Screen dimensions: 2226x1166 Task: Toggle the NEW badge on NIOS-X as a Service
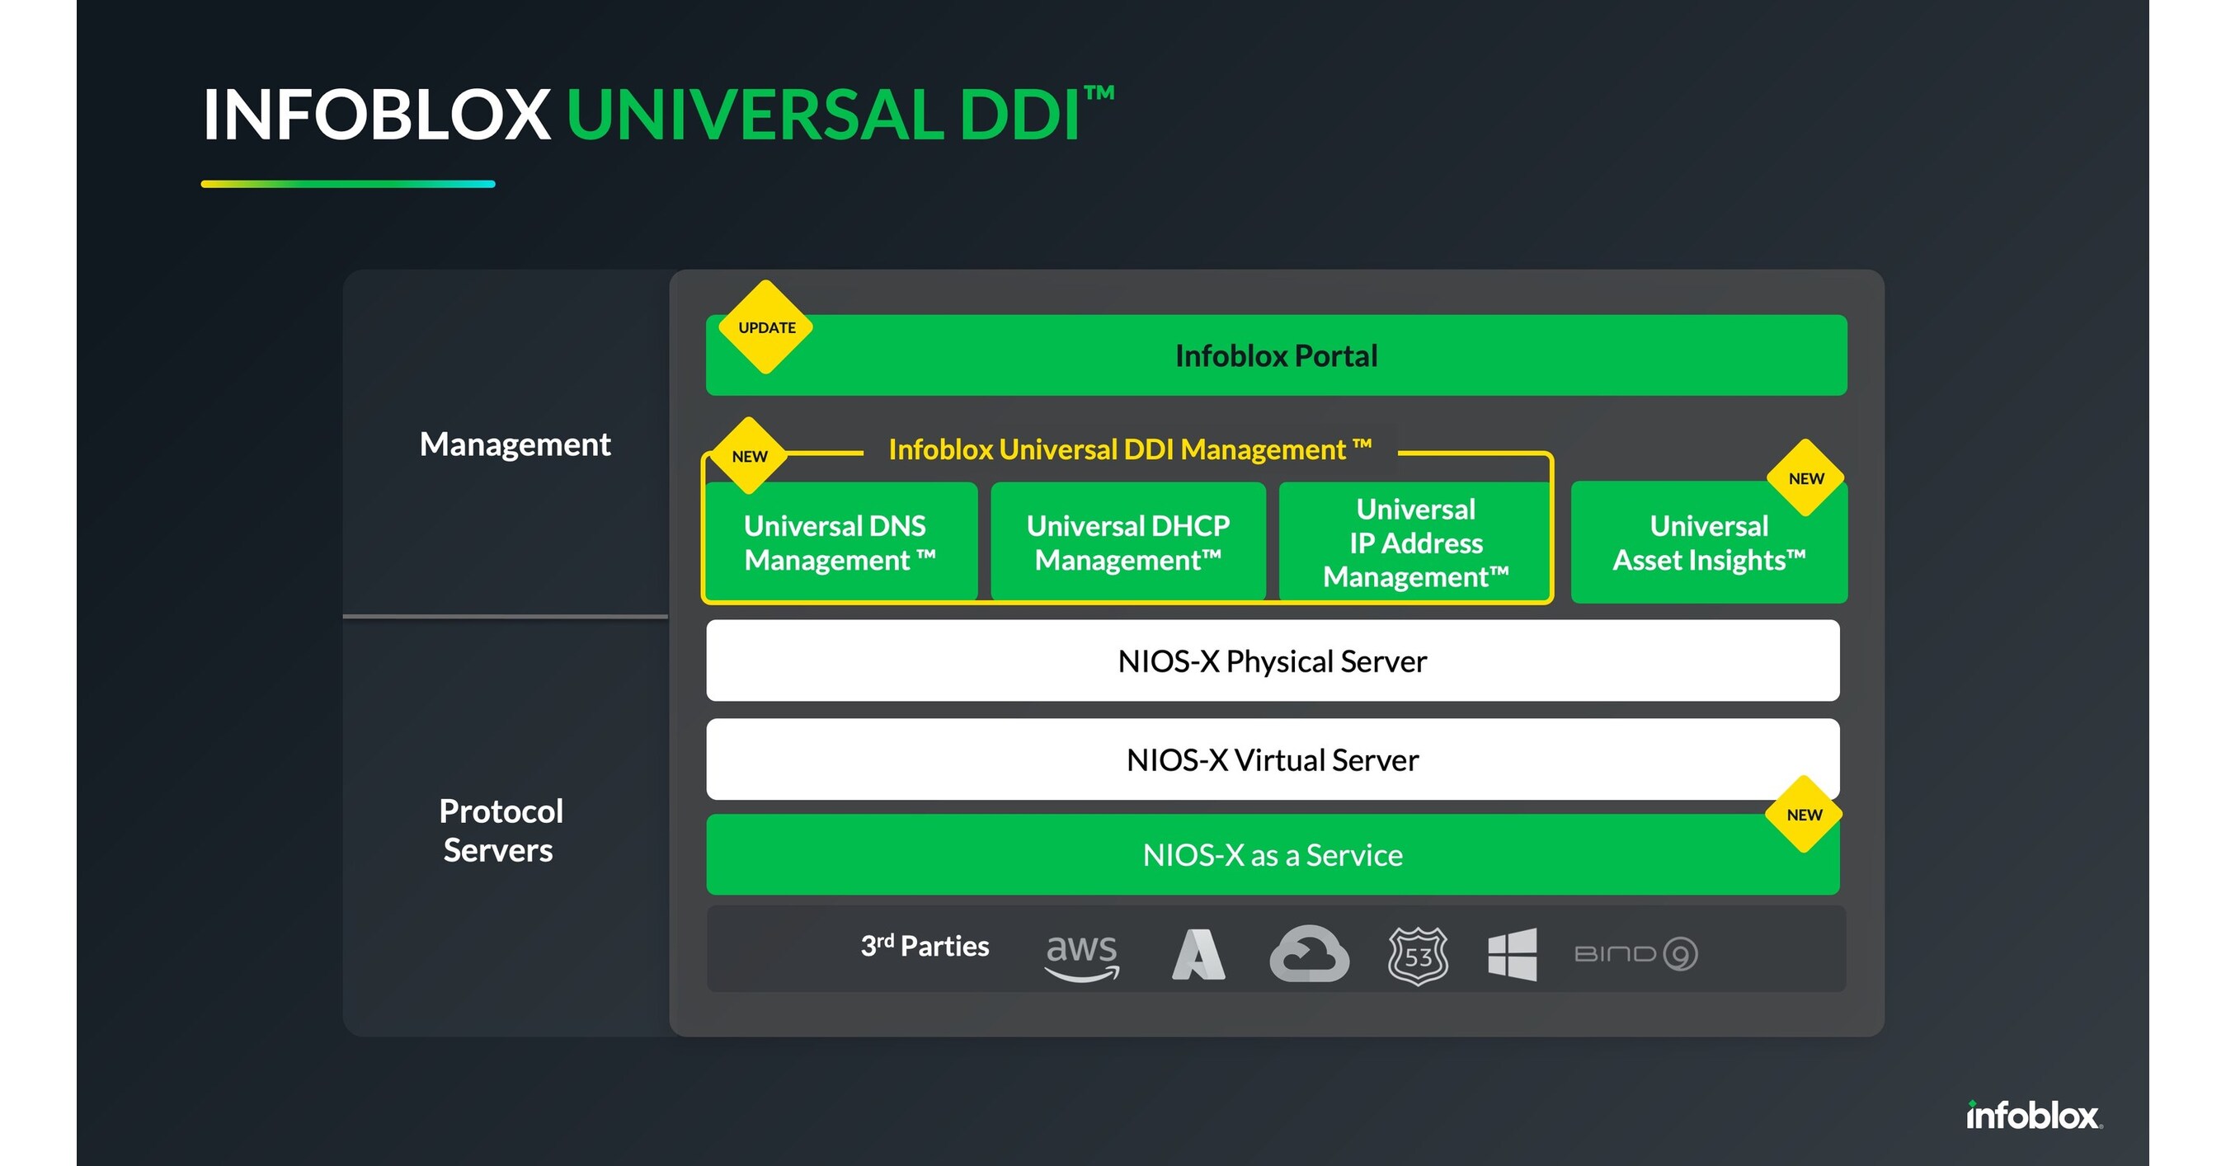pyautogui.click(x=1806, y=814)
